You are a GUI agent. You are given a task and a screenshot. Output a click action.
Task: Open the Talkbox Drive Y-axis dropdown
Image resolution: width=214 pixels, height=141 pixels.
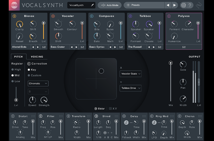[130, 88]
